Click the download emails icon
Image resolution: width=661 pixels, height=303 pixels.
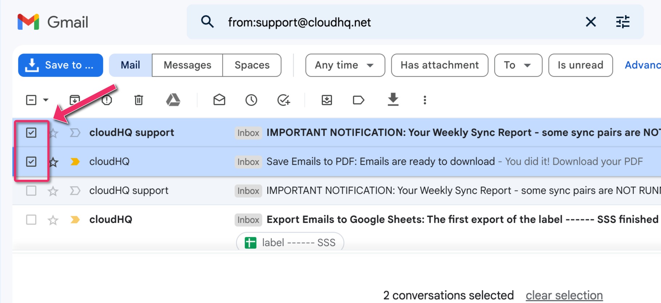(393, 99)
